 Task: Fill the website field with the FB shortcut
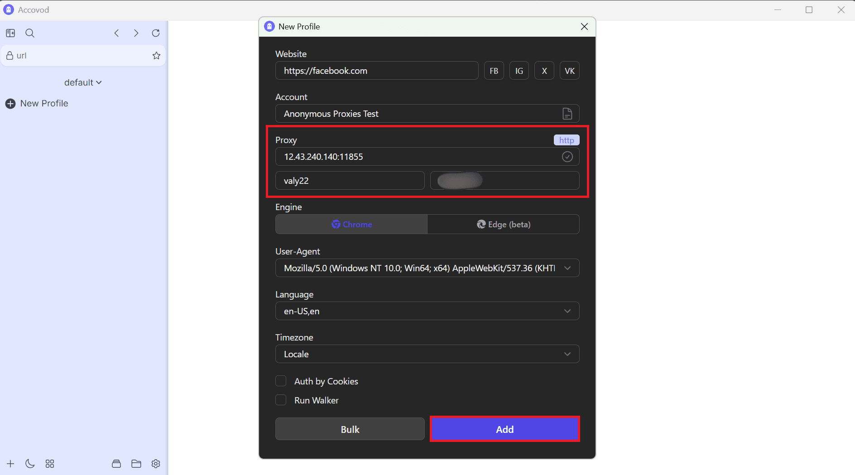(x=494, y=70)
